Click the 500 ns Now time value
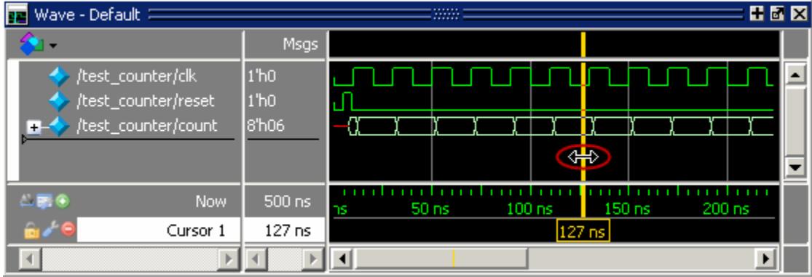 pos(287,201)
